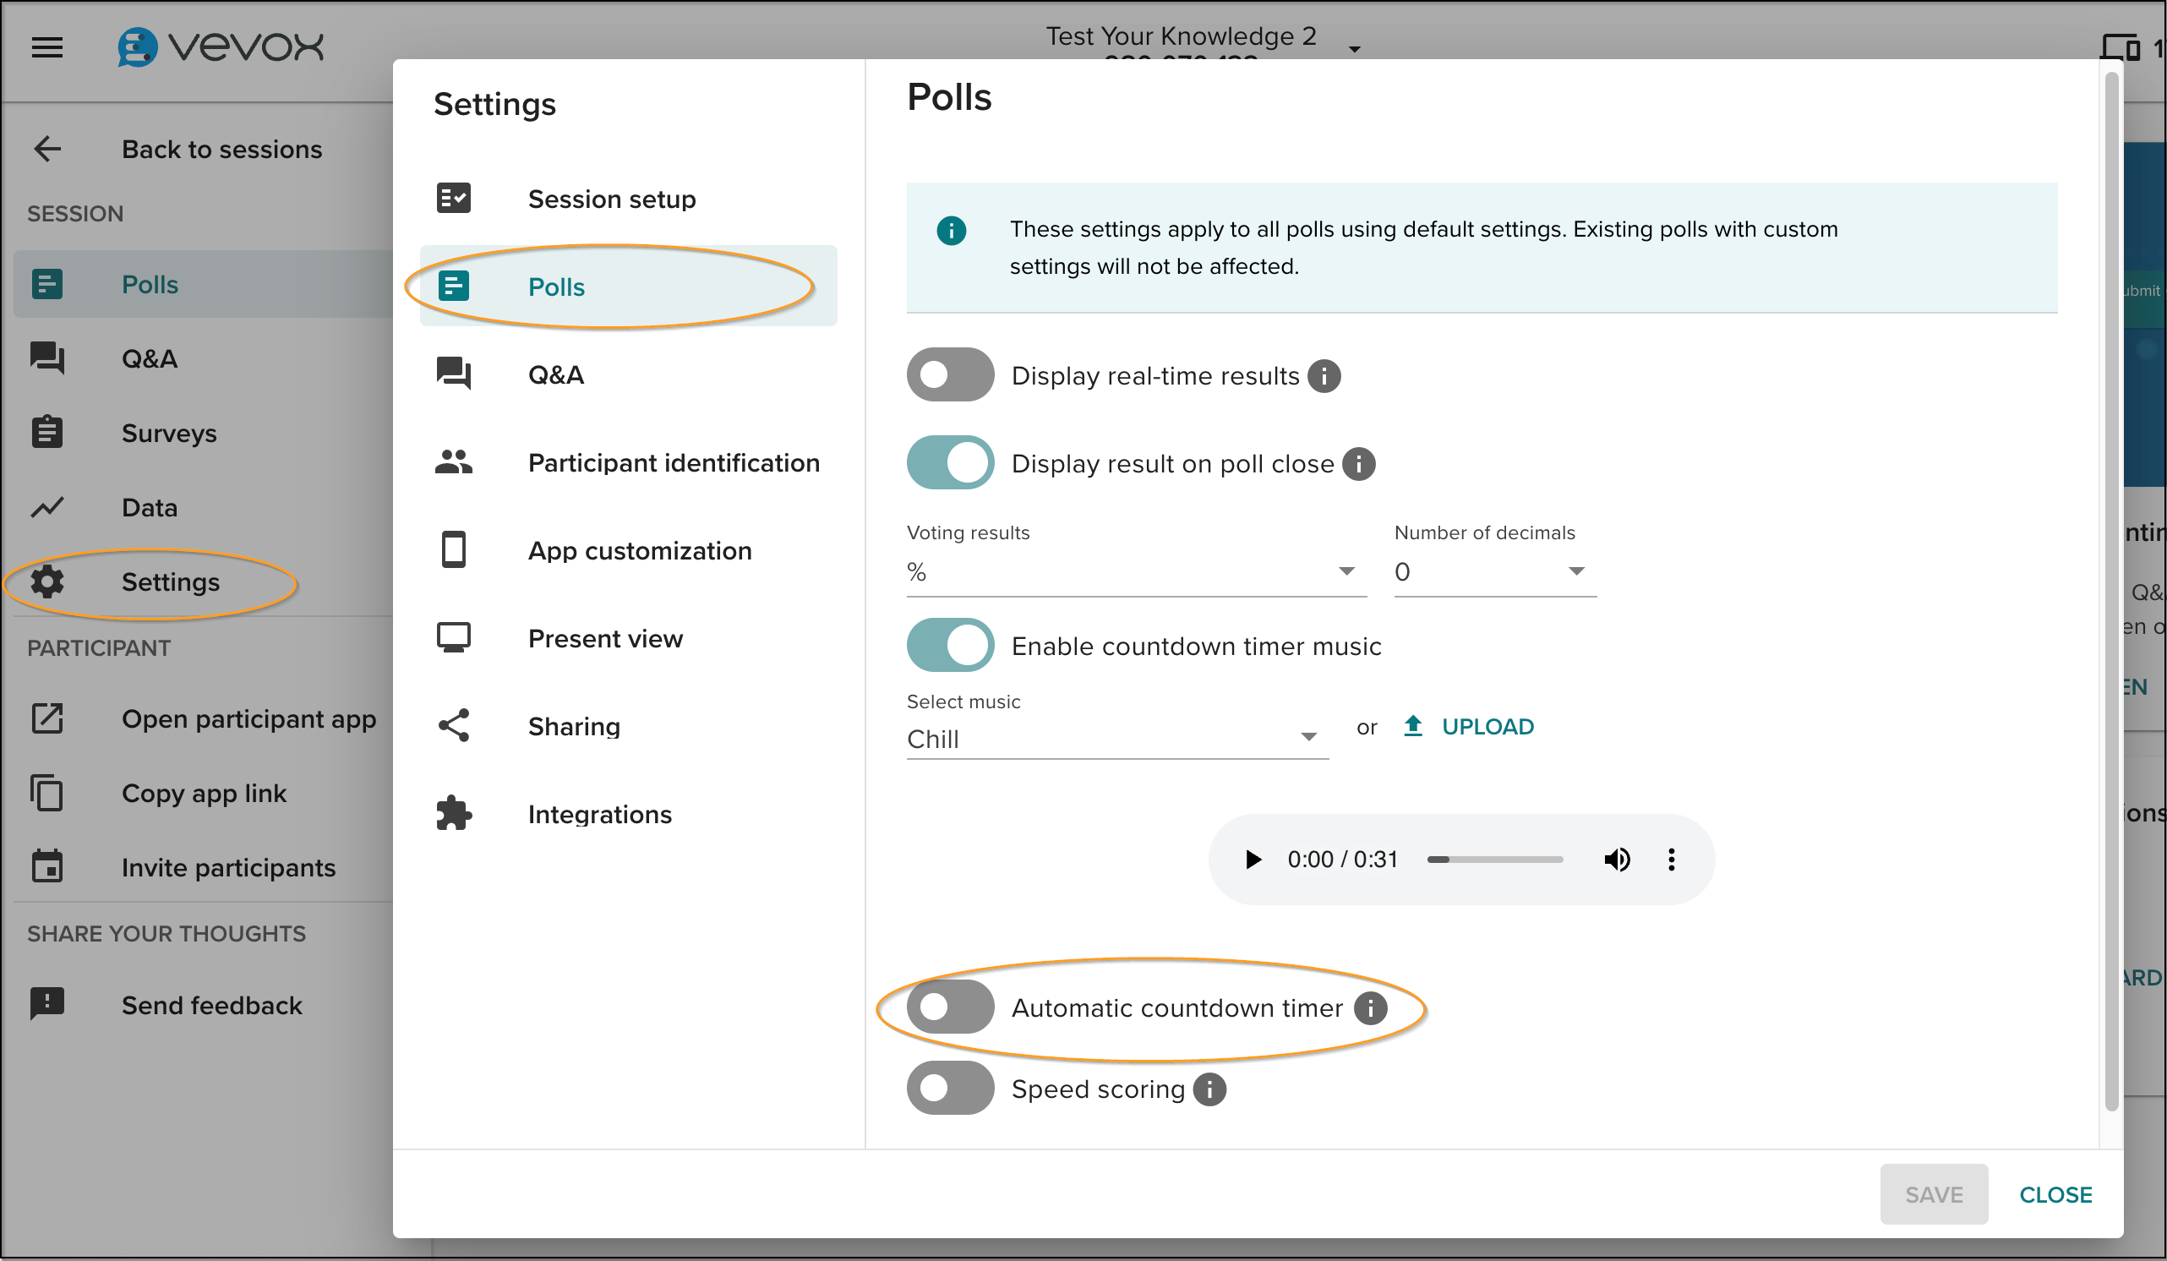Click info icon beside Display real-time results
The image size is (2167, 1261).
1324,376
